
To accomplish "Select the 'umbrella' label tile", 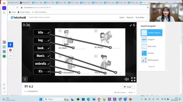I will pos(42,63).
